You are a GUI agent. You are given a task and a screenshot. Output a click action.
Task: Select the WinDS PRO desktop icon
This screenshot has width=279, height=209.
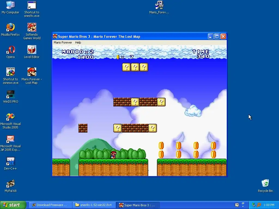coord(10,97)
